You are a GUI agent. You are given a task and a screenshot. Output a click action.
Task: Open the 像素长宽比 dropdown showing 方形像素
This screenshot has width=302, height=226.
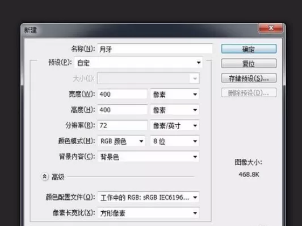(x=148, y=213)
